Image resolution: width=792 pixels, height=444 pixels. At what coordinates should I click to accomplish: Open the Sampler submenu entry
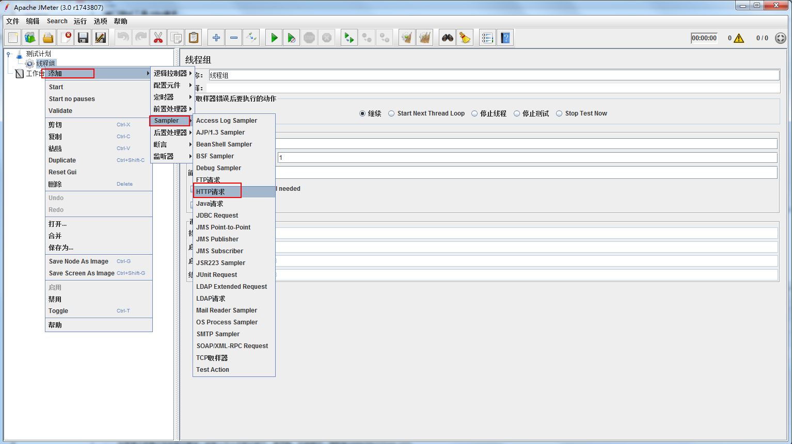172,121
